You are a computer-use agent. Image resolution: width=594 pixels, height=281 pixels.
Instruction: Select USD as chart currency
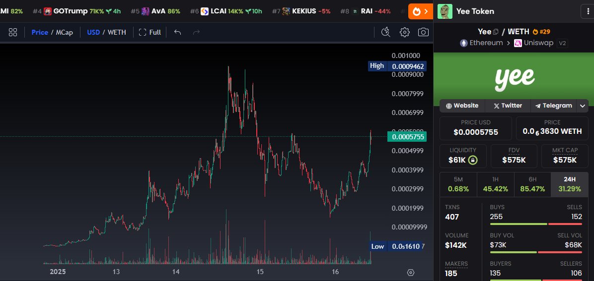93,32
